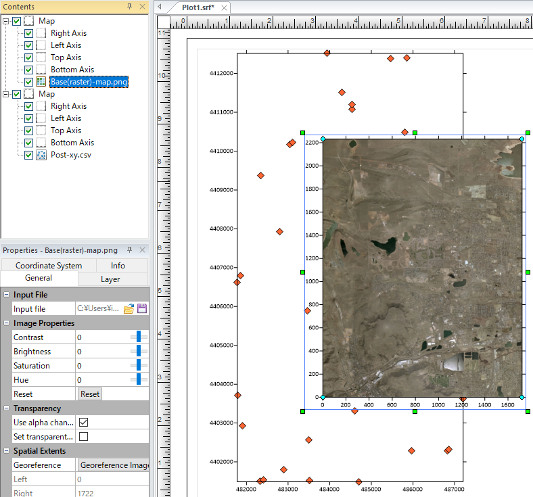Click the Post-xy.csv layer icon
Viewport: 533px width, 497px height.
pyautogui.click(x=41, y=155)
